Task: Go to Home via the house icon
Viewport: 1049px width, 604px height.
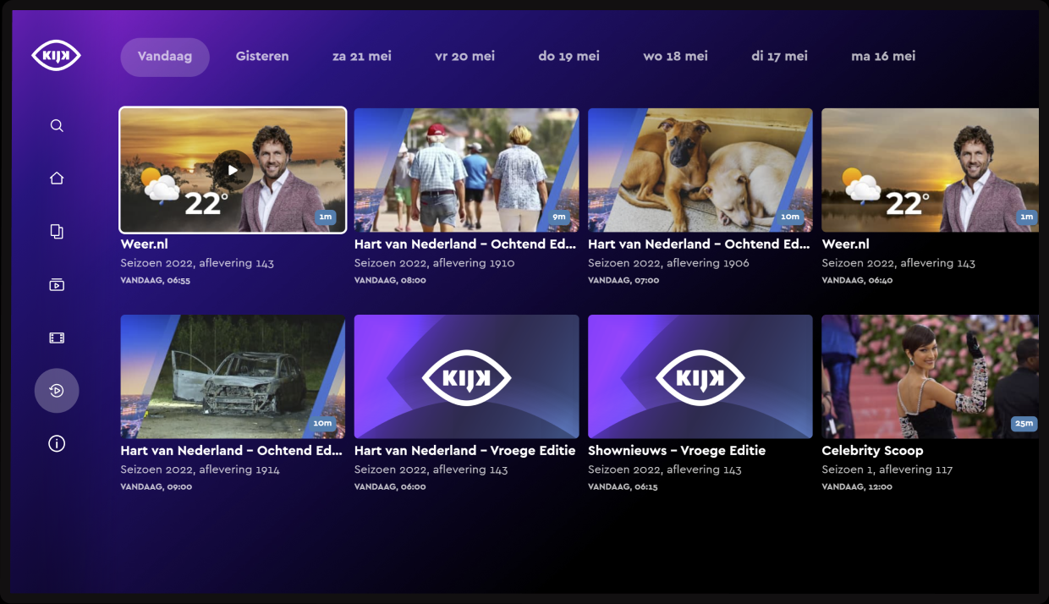Action: click(57, 178)
